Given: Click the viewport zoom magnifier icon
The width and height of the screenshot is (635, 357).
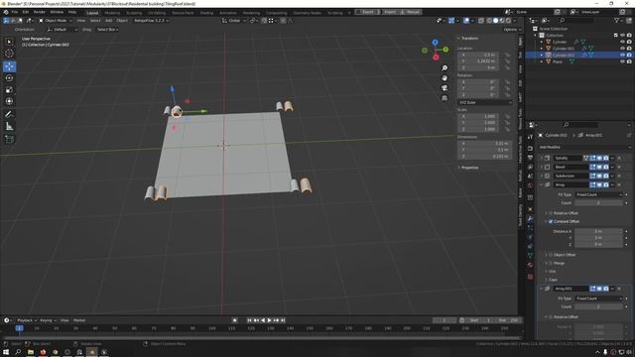Looking at the screenshot, I should tap(444, 68).
